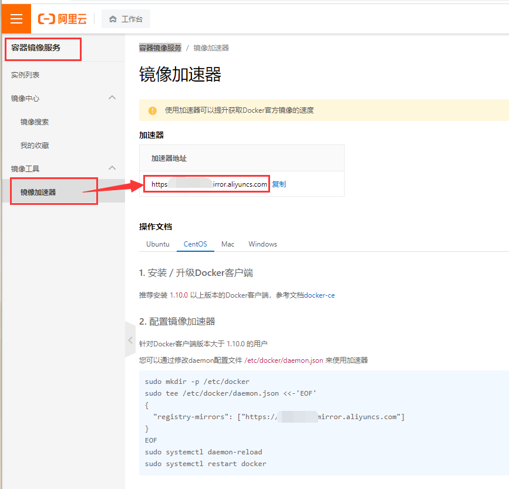Switch to the CentOS docs tab
509x489 pixels.
tap(195, 244)
